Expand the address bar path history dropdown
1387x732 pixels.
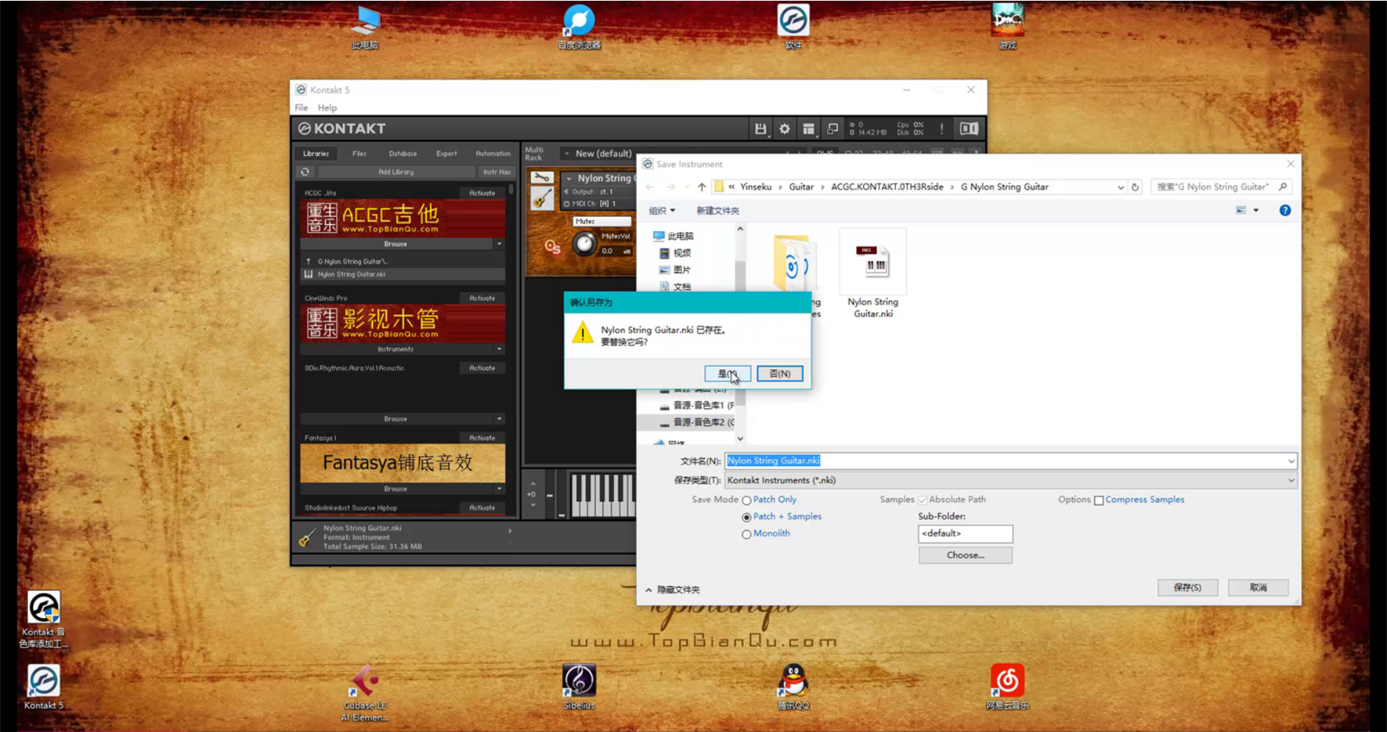(x=1120, y=187)
